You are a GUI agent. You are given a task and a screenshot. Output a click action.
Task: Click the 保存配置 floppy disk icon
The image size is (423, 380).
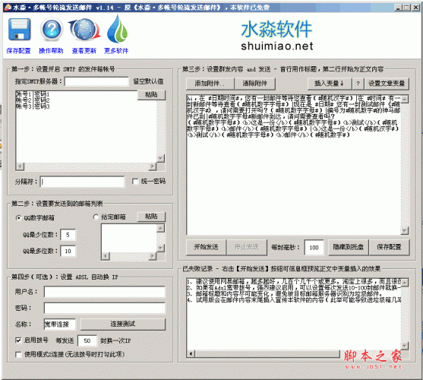(19, 29)
